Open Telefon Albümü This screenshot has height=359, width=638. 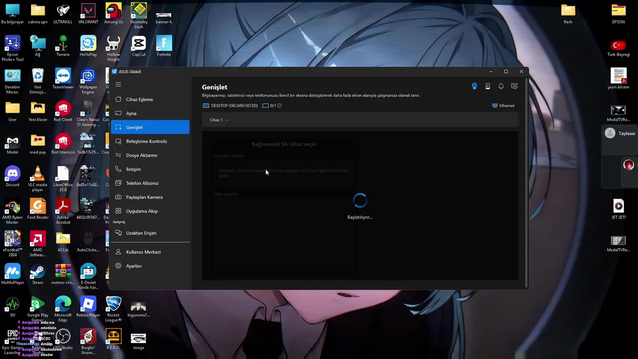point(150,183)
